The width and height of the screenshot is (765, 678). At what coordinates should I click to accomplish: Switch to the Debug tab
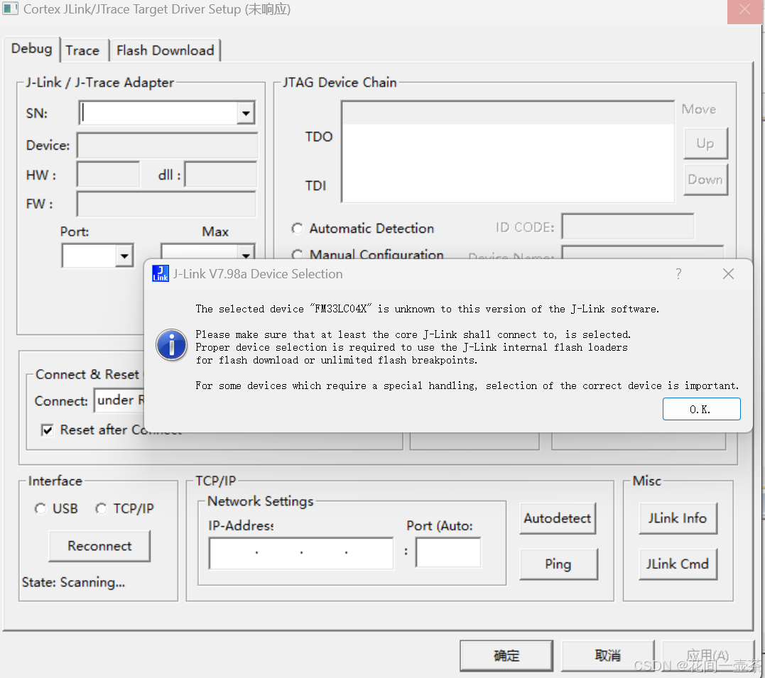tap(32, 49)
